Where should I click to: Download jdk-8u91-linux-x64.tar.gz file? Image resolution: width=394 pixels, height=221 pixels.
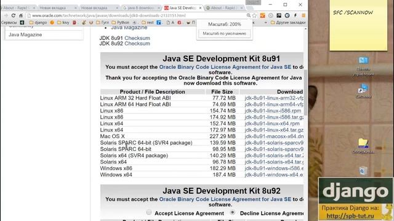pos(274,130)
